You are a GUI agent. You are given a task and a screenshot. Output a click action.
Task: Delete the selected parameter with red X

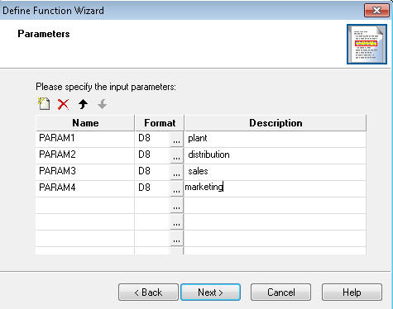(63, 104)
